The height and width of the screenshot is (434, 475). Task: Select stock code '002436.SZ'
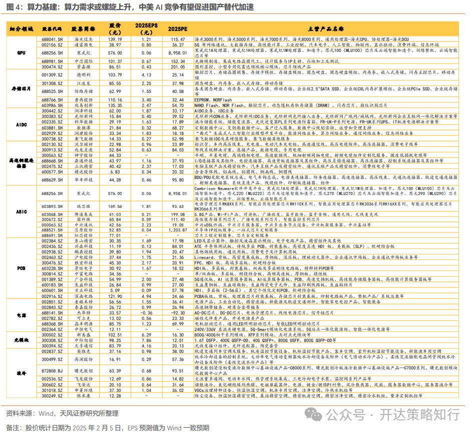[52, 246]
